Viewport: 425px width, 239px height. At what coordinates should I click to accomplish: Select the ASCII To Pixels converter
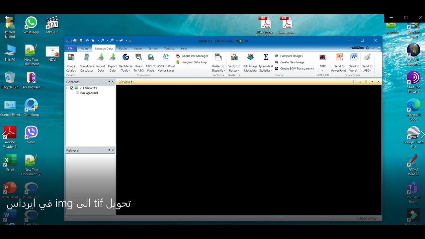click(151, 63)
